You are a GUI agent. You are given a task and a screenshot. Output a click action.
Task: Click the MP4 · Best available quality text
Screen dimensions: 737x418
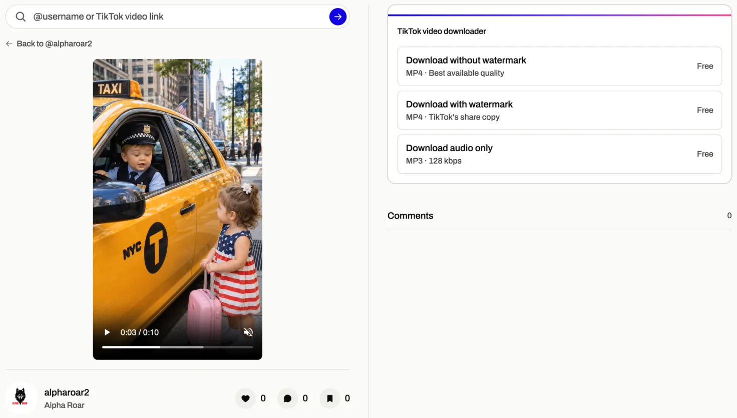click(x=455, y=73)
